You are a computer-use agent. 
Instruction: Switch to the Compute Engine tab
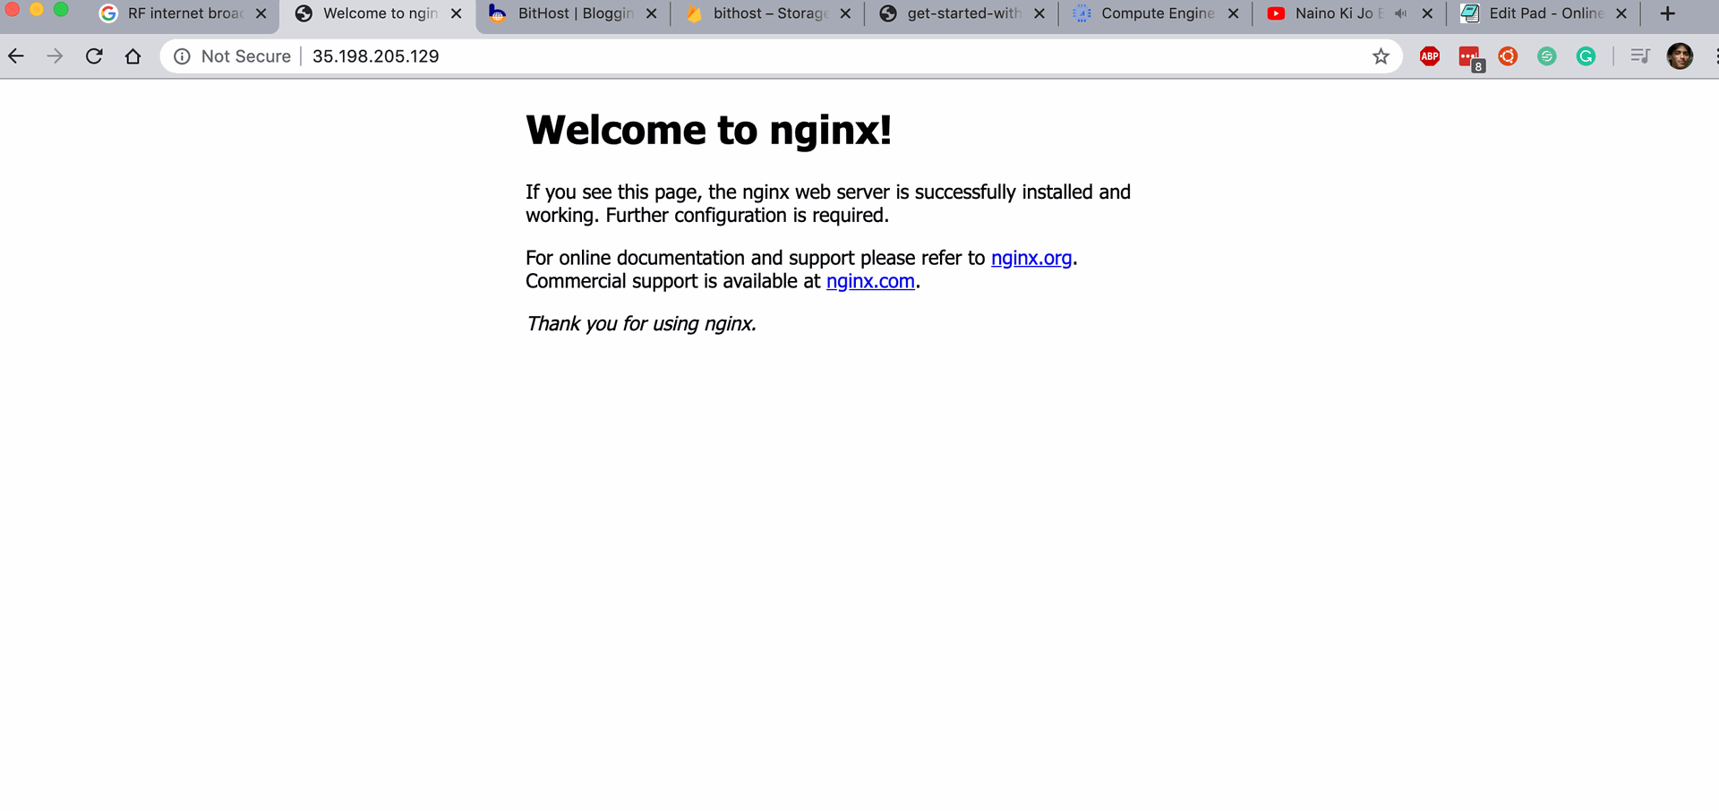coord(1157,13)
